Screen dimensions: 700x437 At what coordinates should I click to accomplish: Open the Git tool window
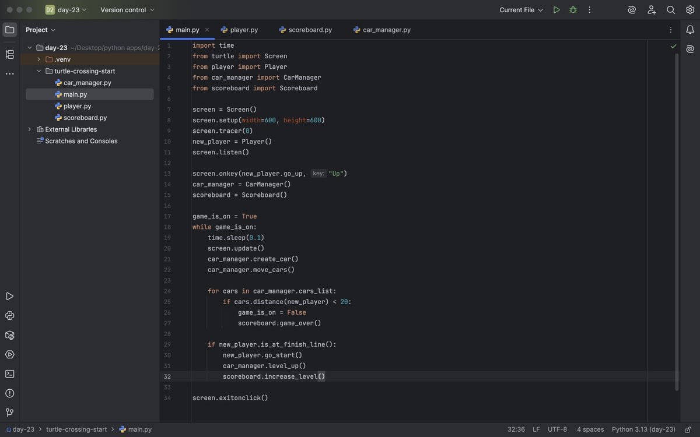(9, 413)
